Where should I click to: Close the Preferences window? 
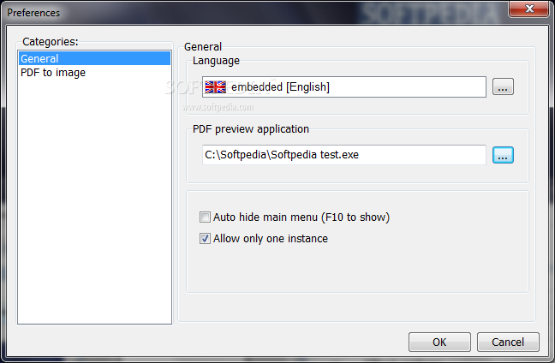(528, 9)
